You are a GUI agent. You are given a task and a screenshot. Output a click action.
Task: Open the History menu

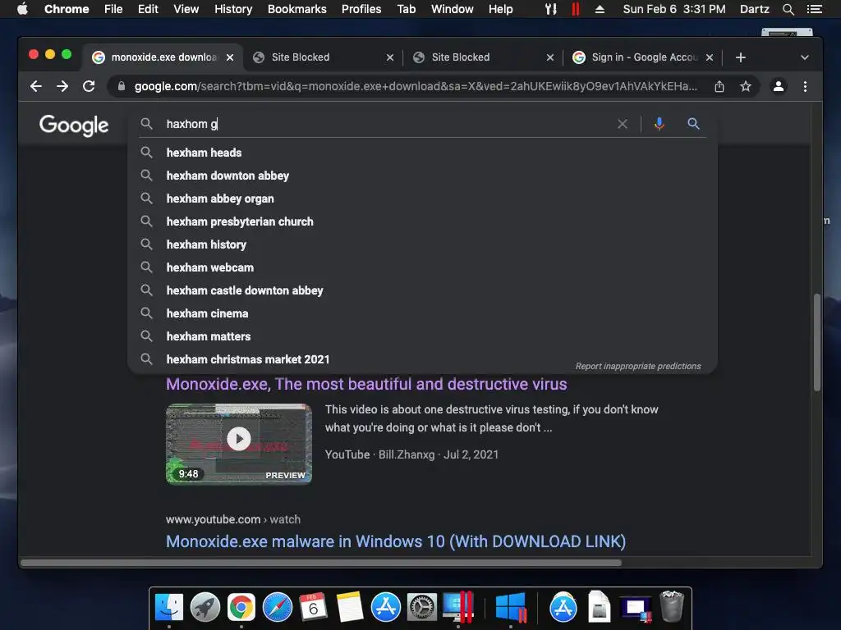(233, 9)
